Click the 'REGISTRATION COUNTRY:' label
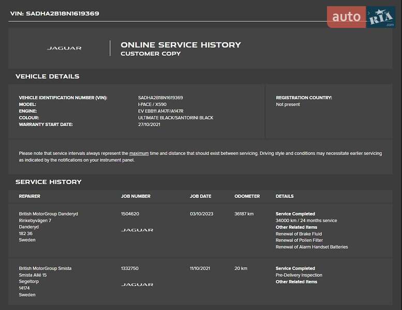Screen dimensions: 402x310 [304, 98]
